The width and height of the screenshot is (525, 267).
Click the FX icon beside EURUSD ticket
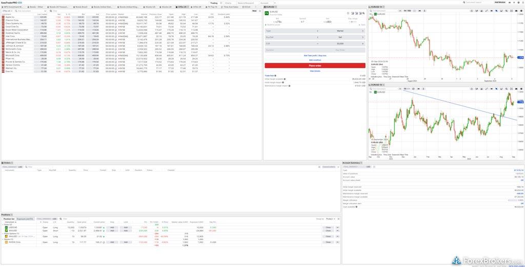[267, 13]
